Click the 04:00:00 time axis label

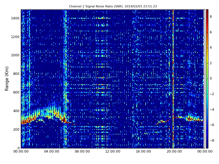click(52, 151)
